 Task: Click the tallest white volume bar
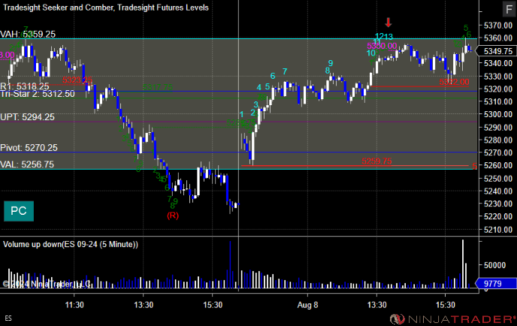point(463,264)
